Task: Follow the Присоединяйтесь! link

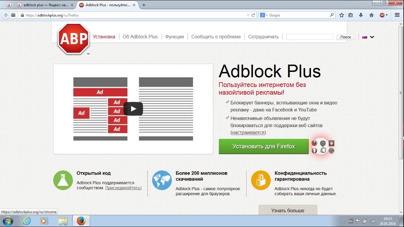Action: tap(123, 188)
